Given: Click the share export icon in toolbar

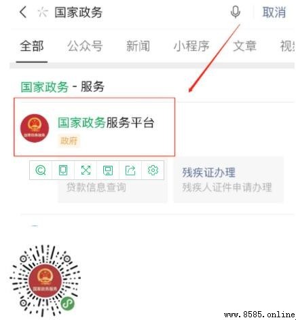Looking at the screenshot, I should [130, 171].
